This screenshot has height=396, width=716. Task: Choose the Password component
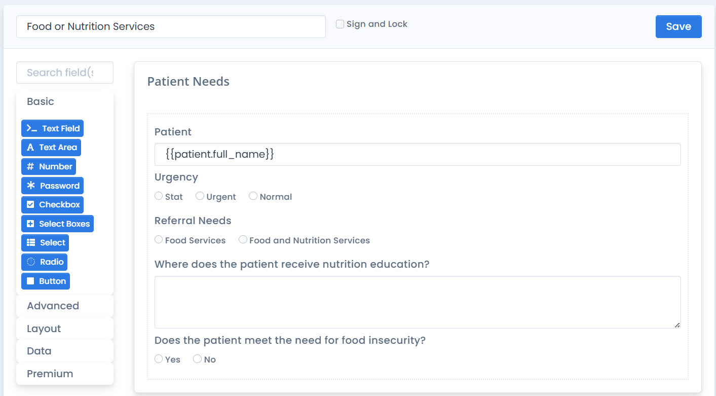(52, 186)
